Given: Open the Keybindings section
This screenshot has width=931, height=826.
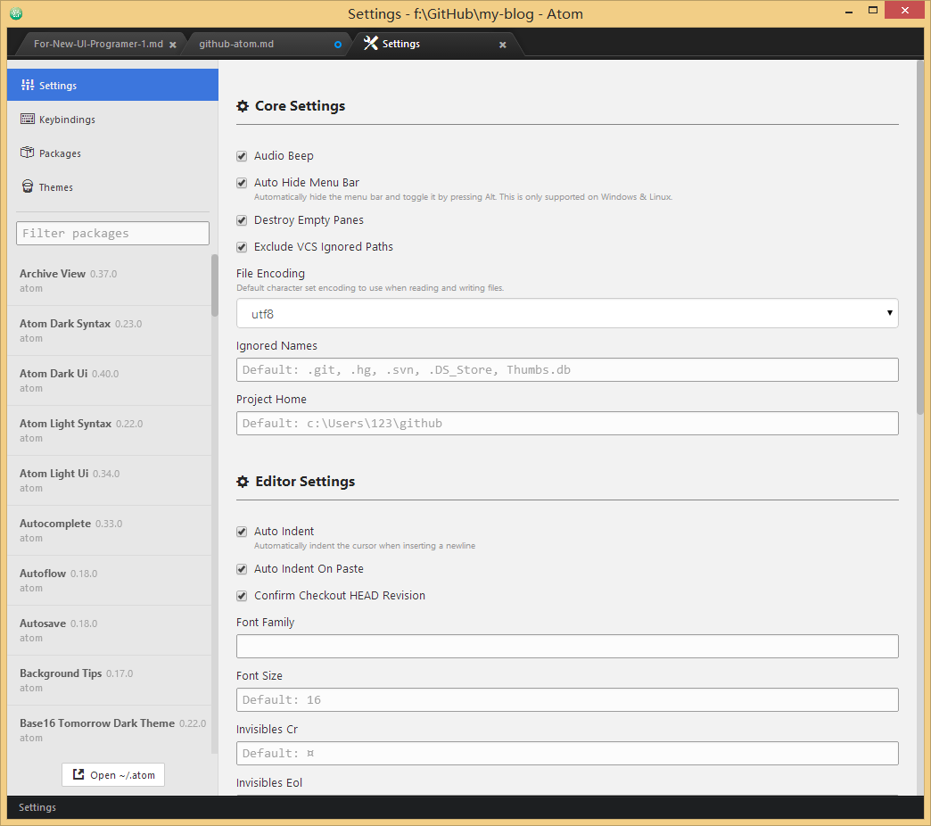Looking at the screenshot, I should [113, 119].
